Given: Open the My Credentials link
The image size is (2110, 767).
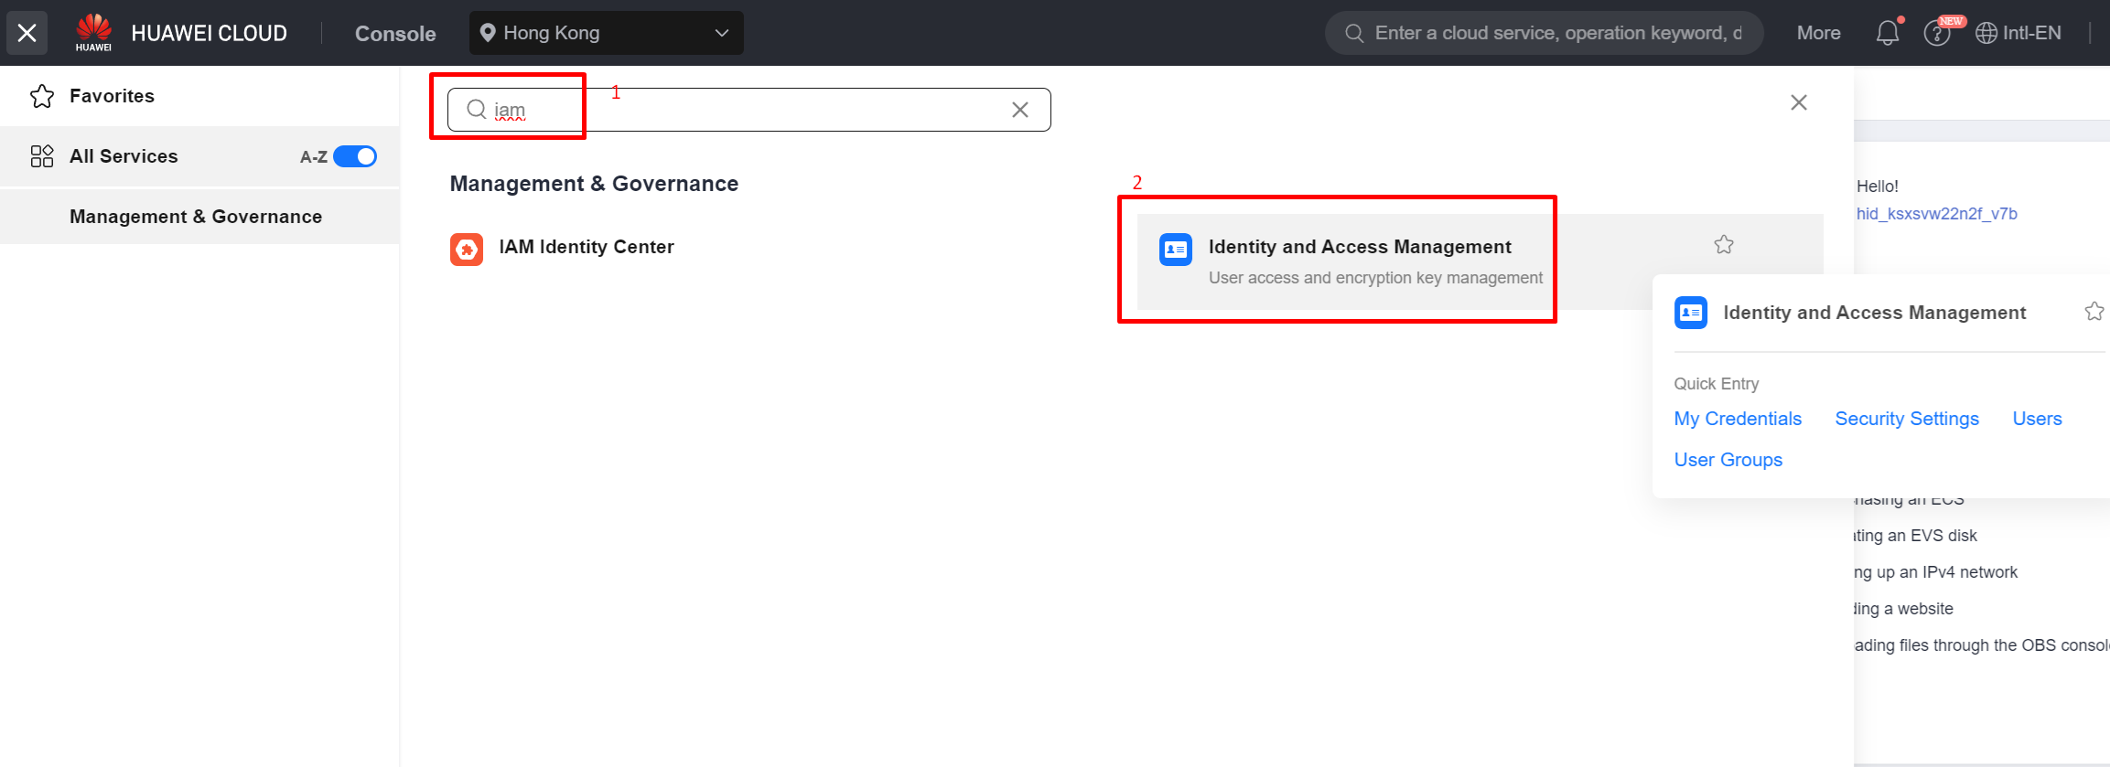Looking at the screenshot, I should click(1738, 419).
